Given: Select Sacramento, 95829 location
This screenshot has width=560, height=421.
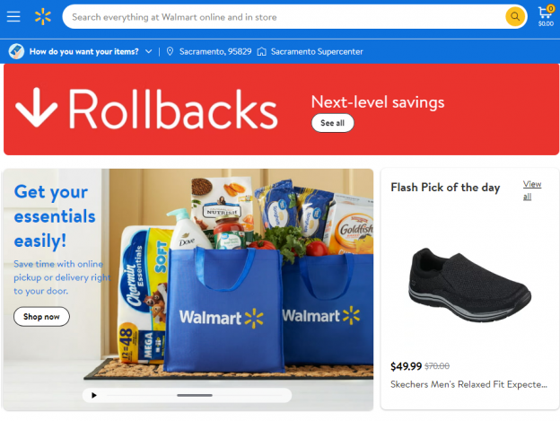Looking at the screenshot, I should click(x=215, y=51).
